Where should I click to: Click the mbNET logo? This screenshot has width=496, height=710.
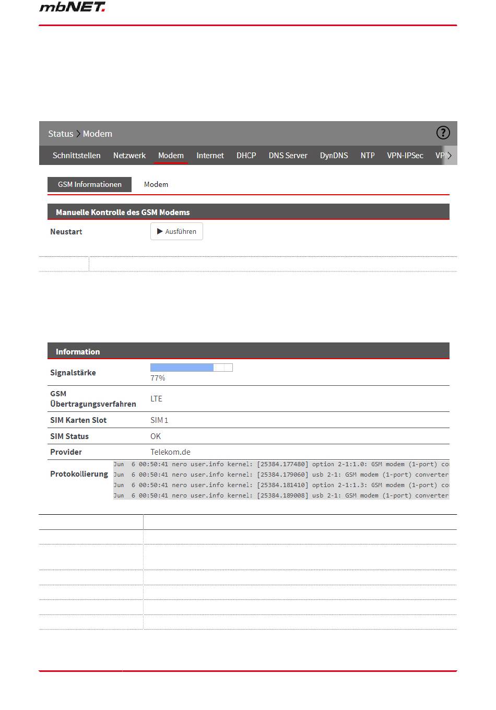[x=72, y=7]
